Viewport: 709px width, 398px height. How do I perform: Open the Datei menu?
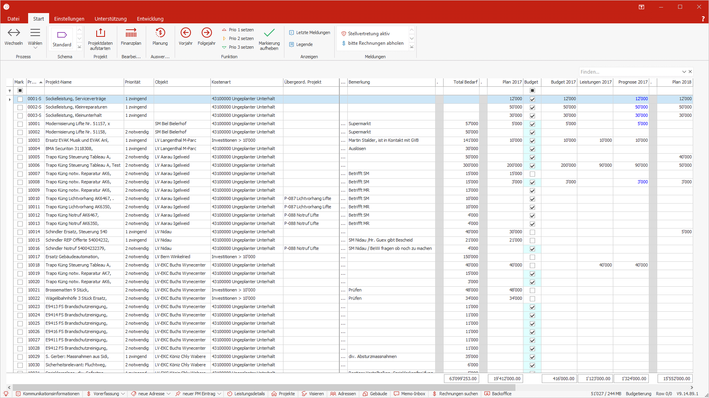click(x=13, y=19)
